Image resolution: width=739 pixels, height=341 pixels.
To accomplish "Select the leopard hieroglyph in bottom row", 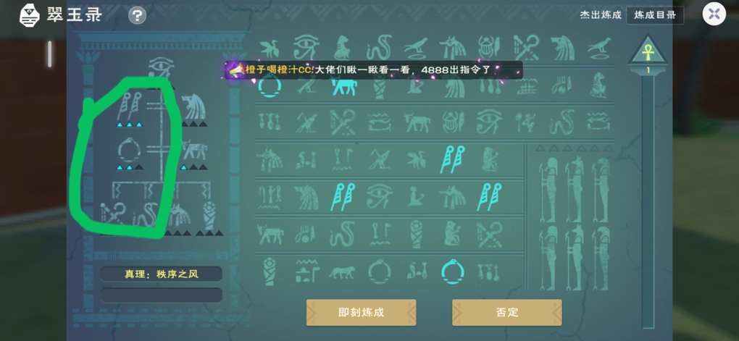I will (x=342, y=272).
